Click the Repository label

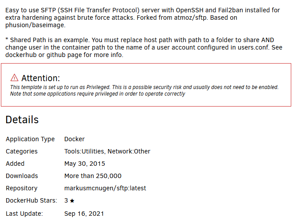pos(21,188)
